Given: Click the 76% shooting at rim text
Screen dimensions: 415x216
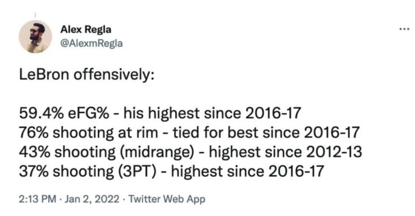Looking at the screenshot, I should point(88,133).
